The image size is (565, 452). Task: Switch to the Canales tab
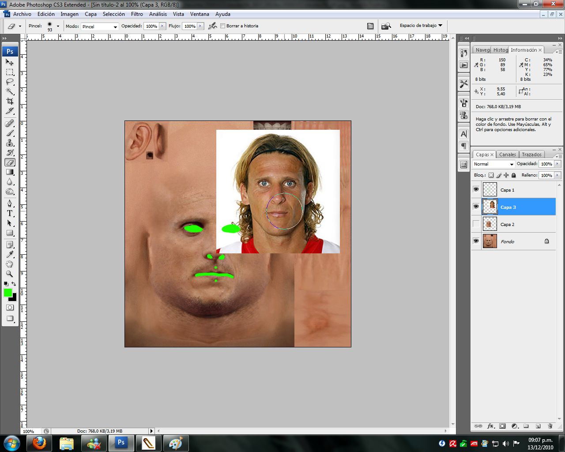[507, 154]
